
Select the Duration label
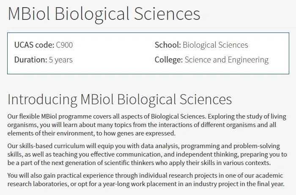(x=30, y=60)
